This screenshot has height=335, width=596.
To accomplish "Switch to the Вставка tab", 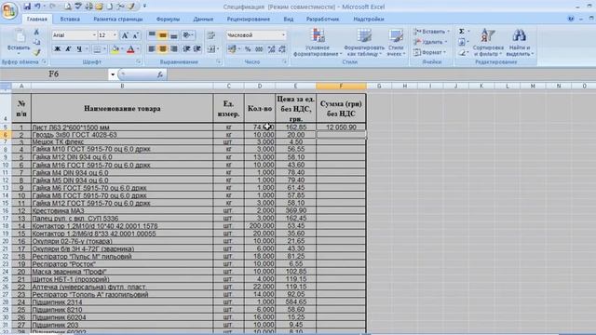I will 70,19.
